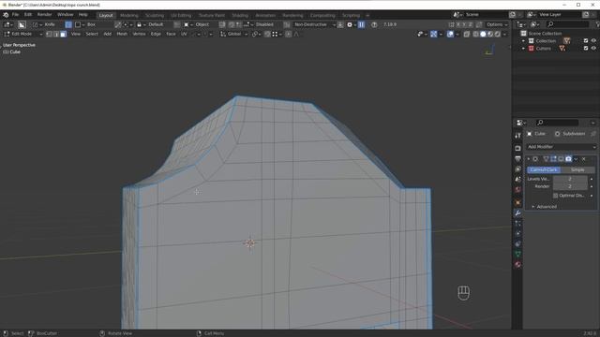Open the Physics properties tab
Image resolution: width=600 pixels, height=337 pixels.
(x=517, y=233)
